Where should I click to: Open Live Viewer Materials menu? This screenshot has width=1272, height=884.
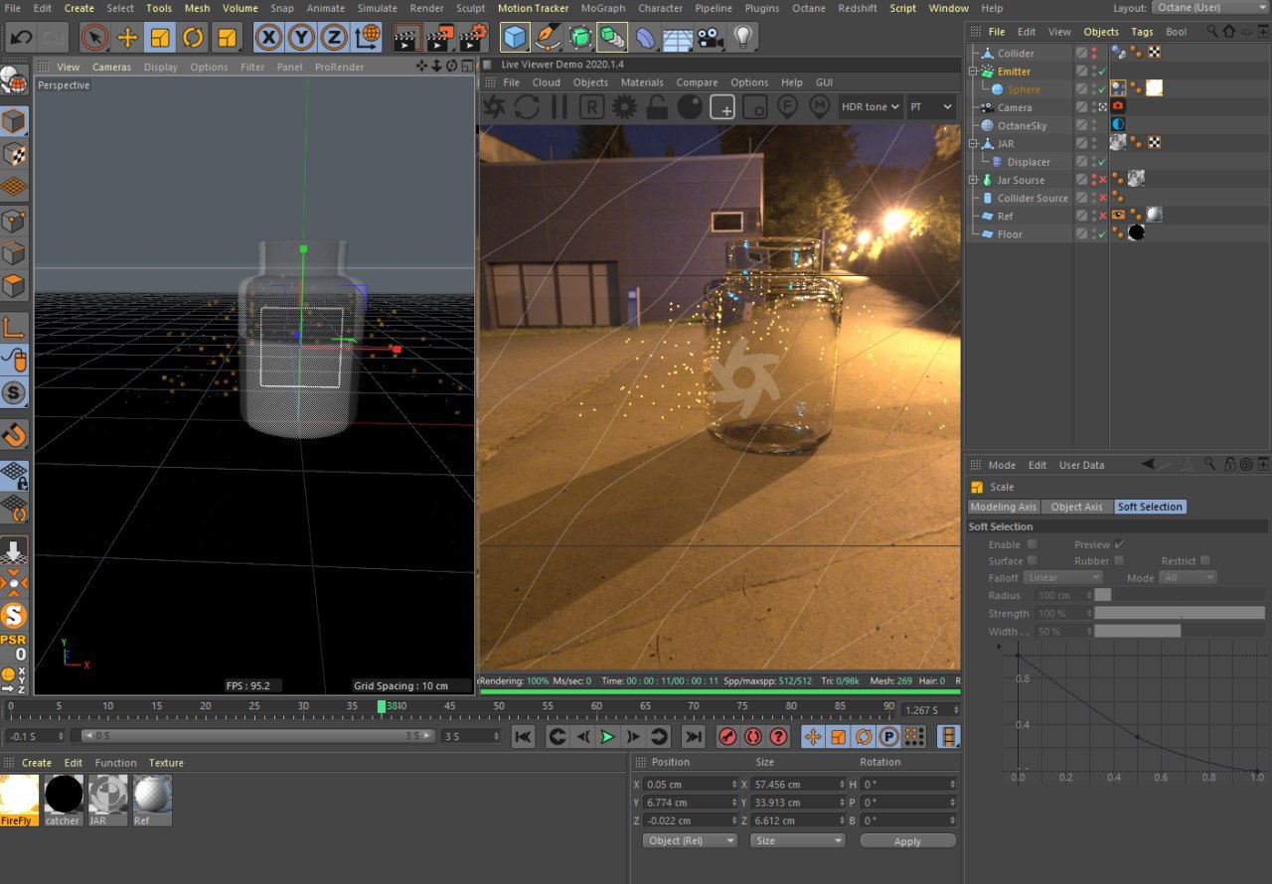click(x=642, y=82)
